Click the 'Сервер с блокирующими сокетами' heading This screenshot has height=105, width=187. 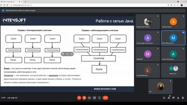pyautogui.click(x=34, y=30)
